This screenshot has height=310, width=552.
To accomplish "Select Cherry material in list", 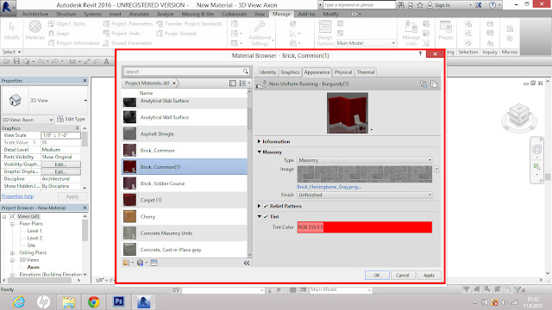I will [x=185, y=216].
